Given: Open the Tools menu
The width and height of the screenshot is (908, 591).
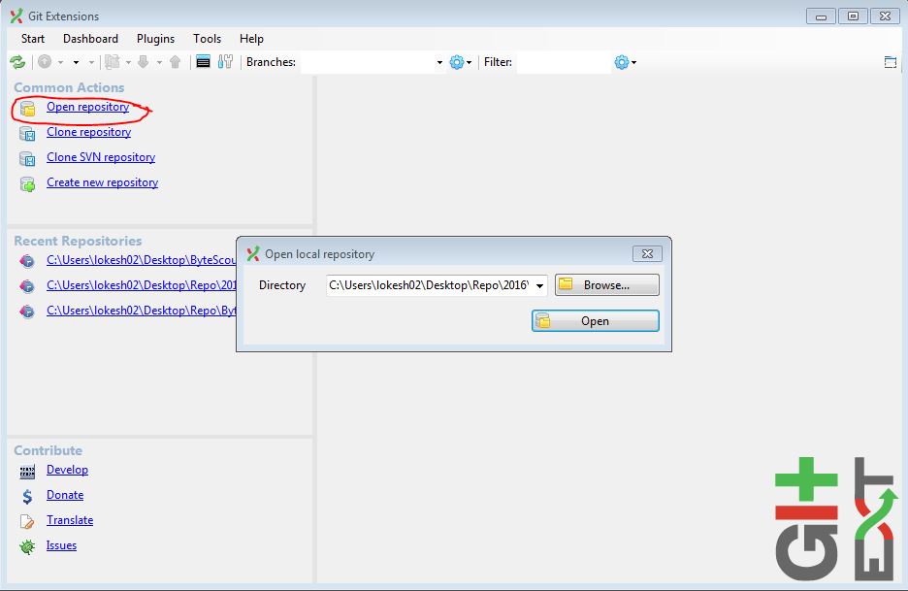Looking at the screenshot, I should coord(207,39).
